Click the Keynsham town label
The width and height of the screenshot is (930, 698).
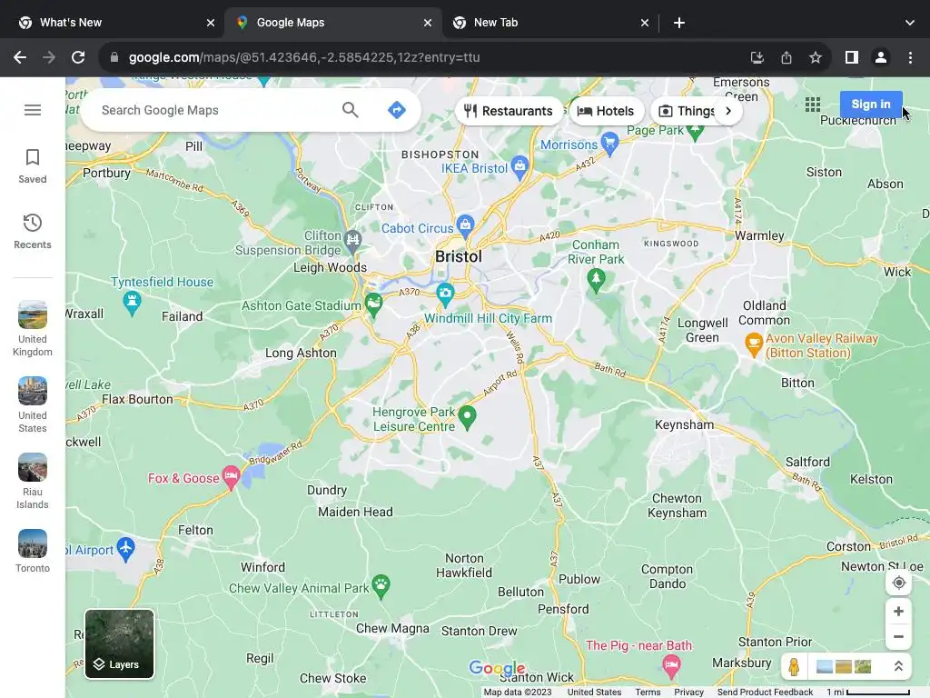point(684,425)
